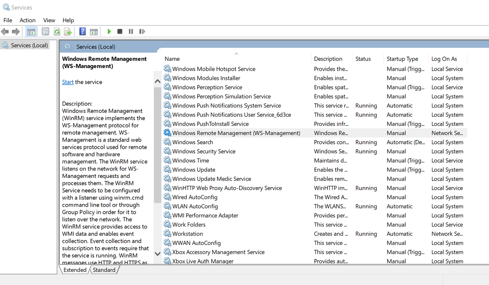Screen dimensions: 489x285
Task: Click Network Se... log on of Workstation
Action: pyautogui.click(x=447, y=234)
